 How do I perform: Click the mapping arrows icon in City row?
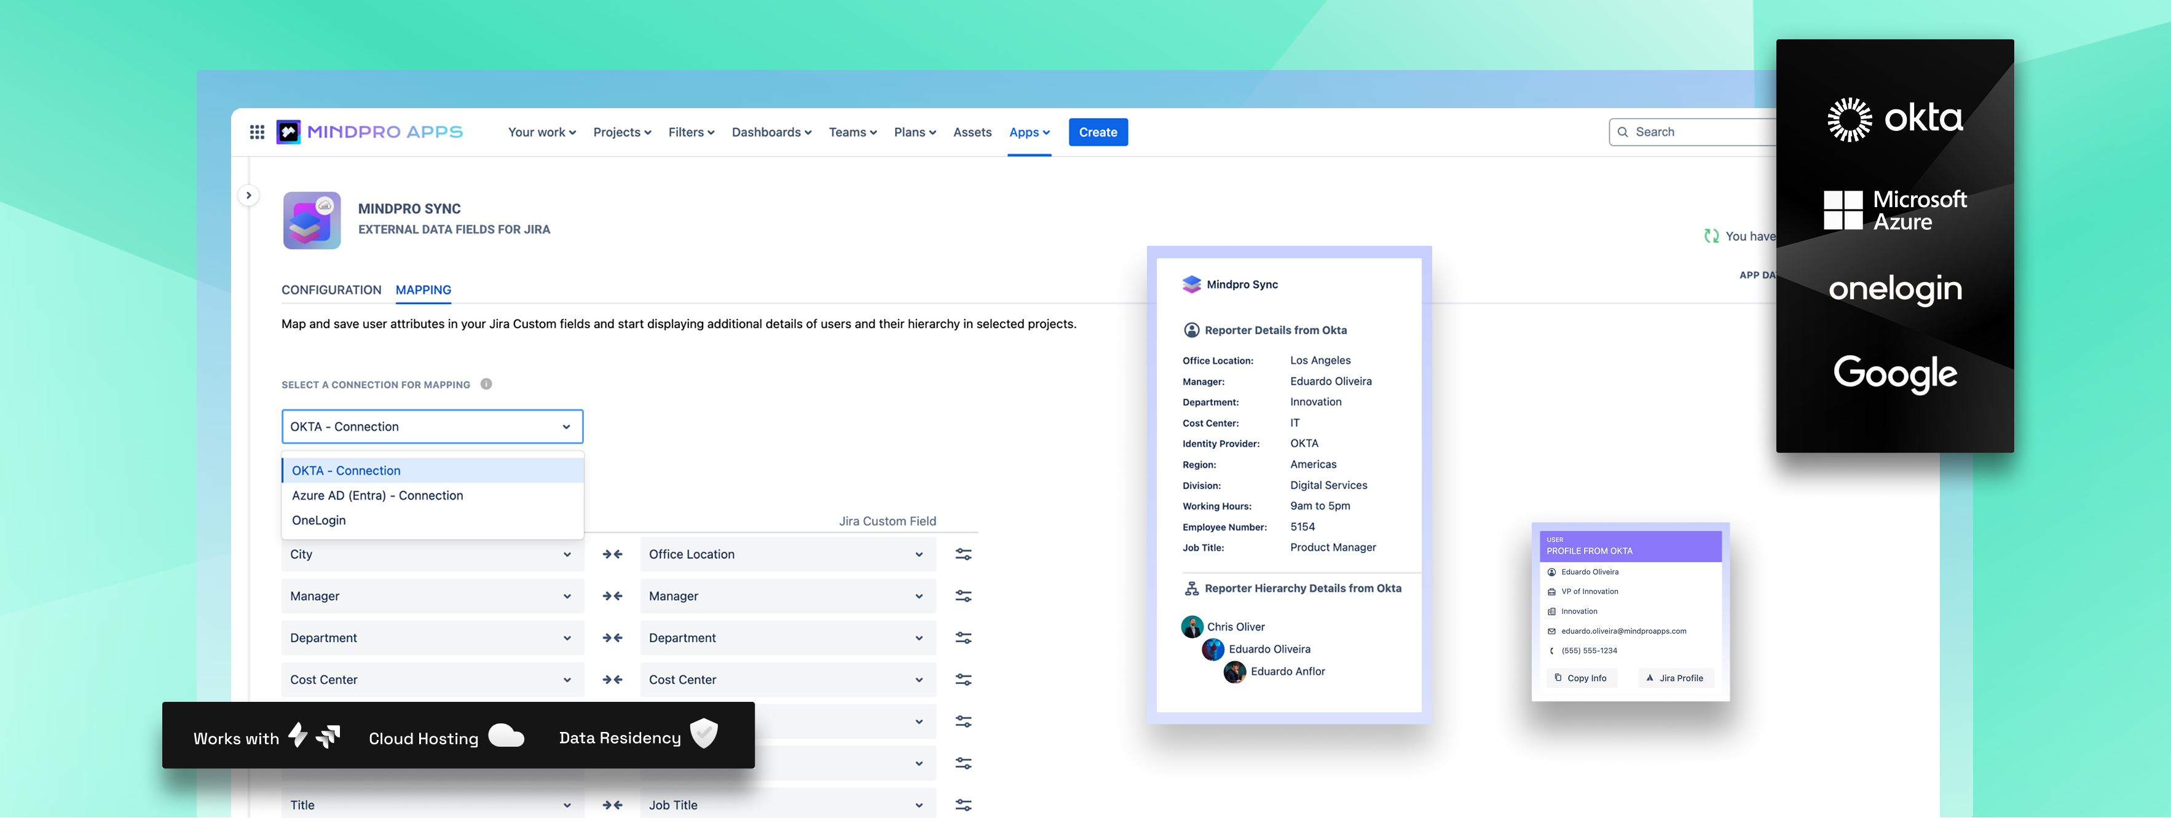(613, 554)
